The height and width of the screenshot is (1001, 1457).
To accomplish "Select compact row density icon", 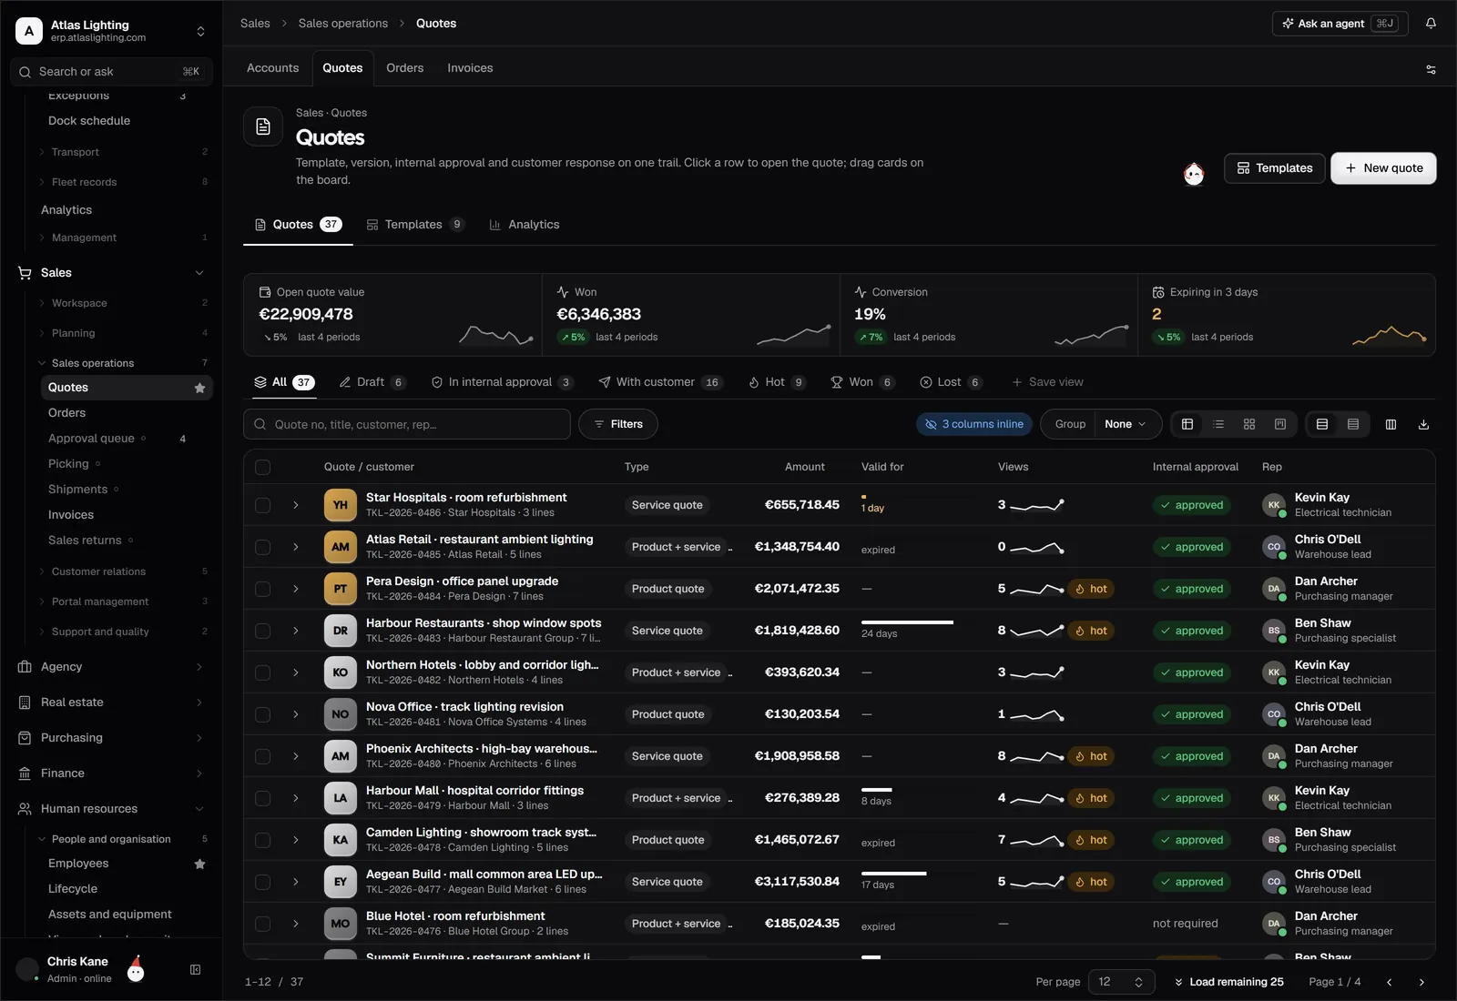I will [x=1353, y=424].
